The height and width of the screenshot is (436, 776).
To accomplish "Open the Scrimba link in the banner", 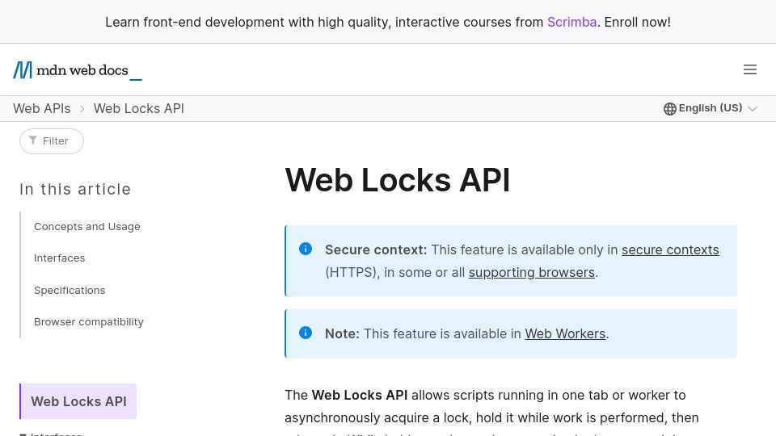I will pos(571,23).
